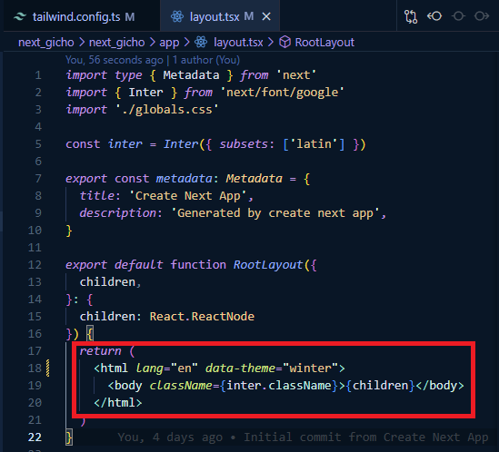Viewport: 499px width, 452px height.
Task: Click on 'data-theme' attribute in html tag
Action: 240,368
